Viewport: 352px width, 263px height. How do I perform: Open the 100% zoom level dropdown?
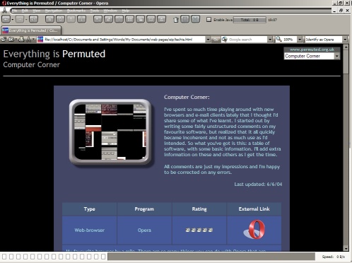(300, 40)
